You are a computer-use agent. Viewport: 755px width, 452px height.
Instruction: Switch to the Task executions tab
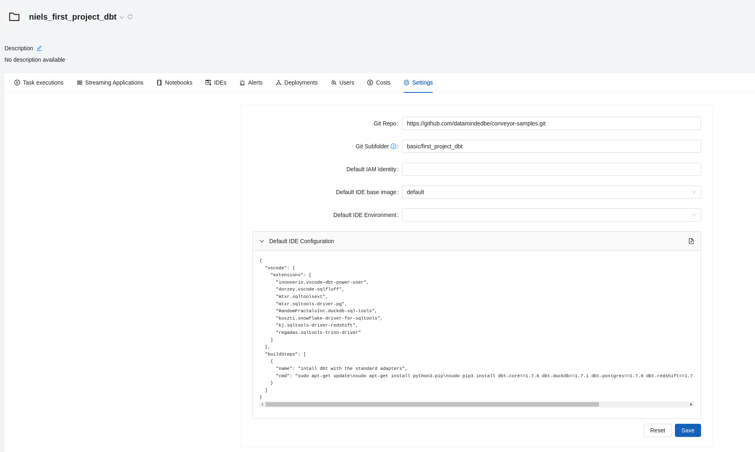coord(39,83)
